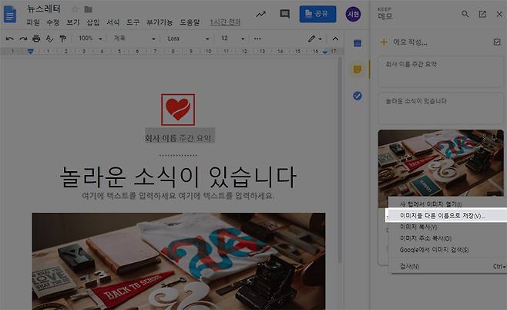Open activity dashboard trend icon
This screenshot has height=310, width=507.
coord(260,14)
